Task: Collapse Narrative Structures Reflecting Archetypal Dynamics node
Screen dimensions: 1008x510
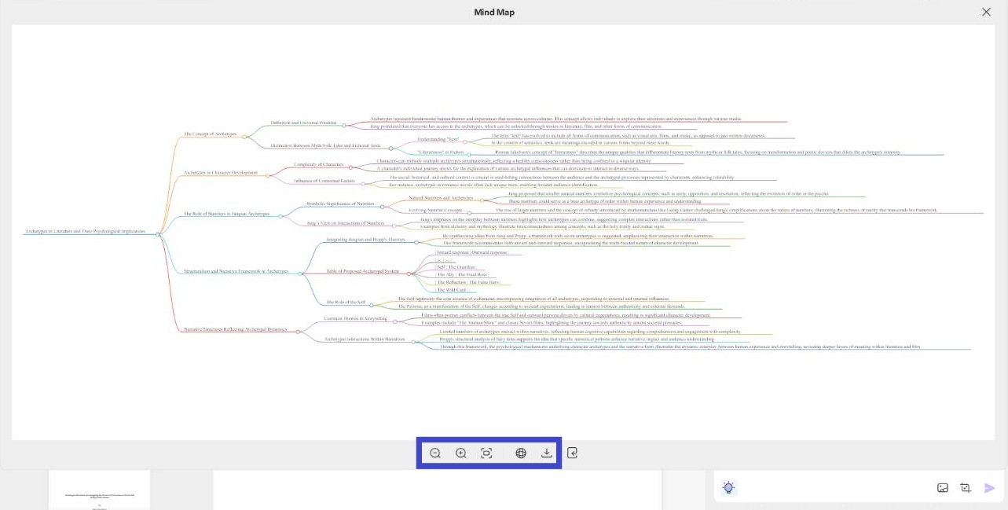Action: [298, 332]
